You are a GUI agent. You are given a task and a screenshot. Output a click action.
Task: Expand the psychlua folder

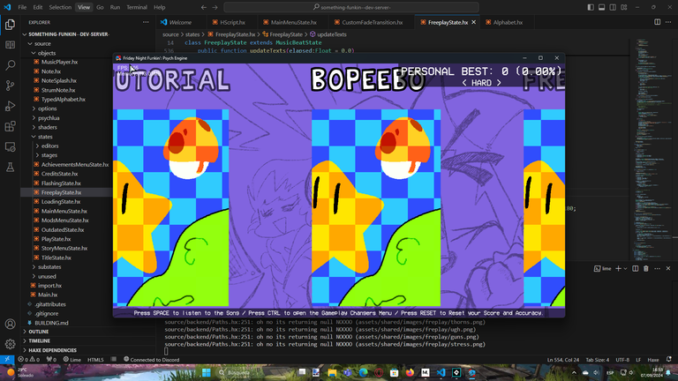[49, 118]
